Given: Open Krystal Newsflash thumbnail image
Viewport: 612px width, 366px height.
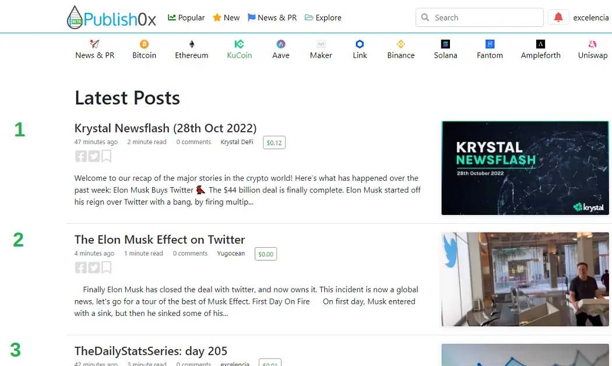Looking at the screenshot, I should 525,168.
